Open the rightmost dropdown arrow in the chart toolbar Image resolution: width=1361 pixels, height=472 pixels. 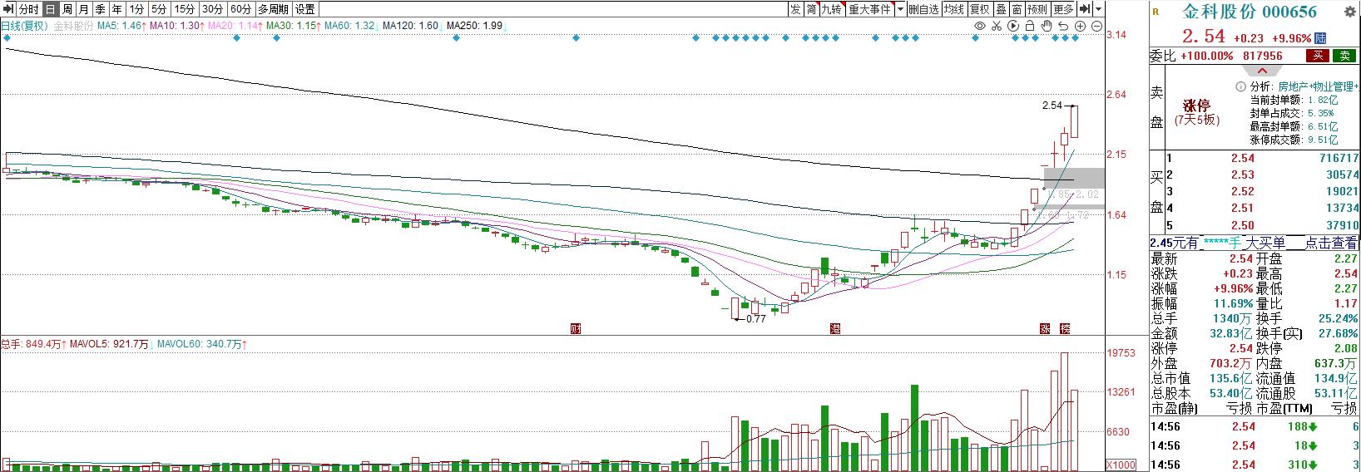tap(1099, 9)
